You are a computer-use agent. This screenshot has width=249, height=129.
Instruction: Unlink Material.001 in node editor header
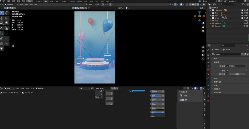tap(117, 88)
